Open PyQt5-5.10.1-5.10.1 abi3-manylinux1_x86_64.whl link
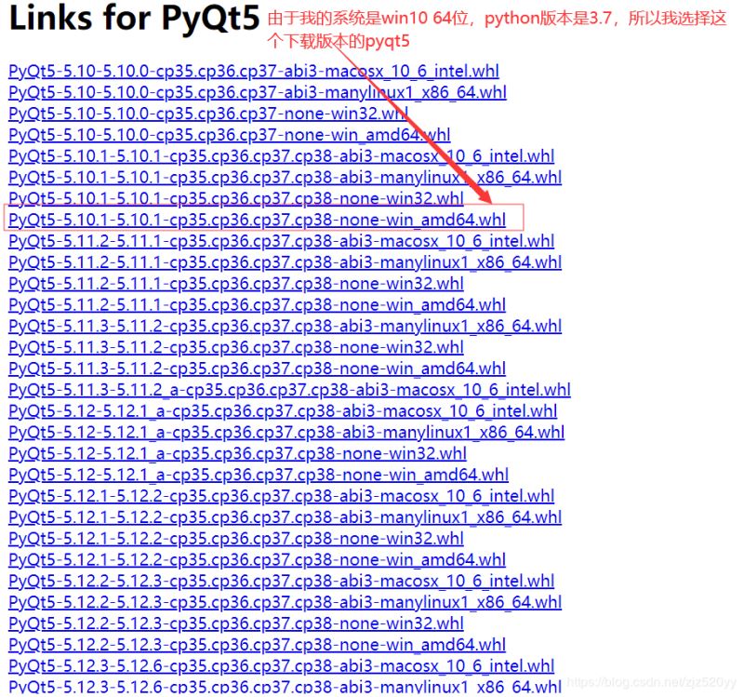Image resolution: width=744 pixels, height=697 pixels. point(286,178)
